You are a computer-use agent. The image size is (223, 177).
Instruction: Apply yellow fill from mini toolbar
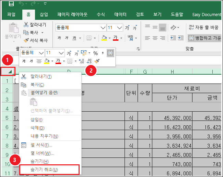tap(47, 61)
